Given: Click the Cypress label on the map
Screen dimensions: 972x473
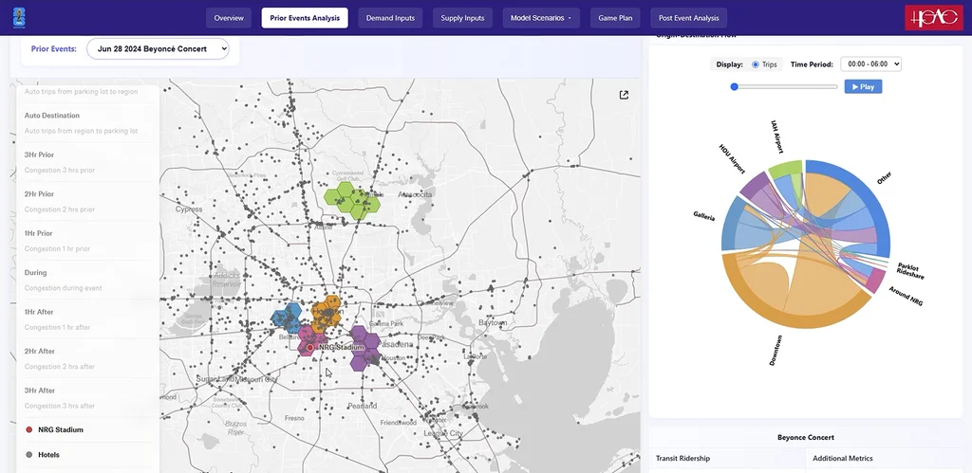Looking at the screenshot, I should point(189,209).
